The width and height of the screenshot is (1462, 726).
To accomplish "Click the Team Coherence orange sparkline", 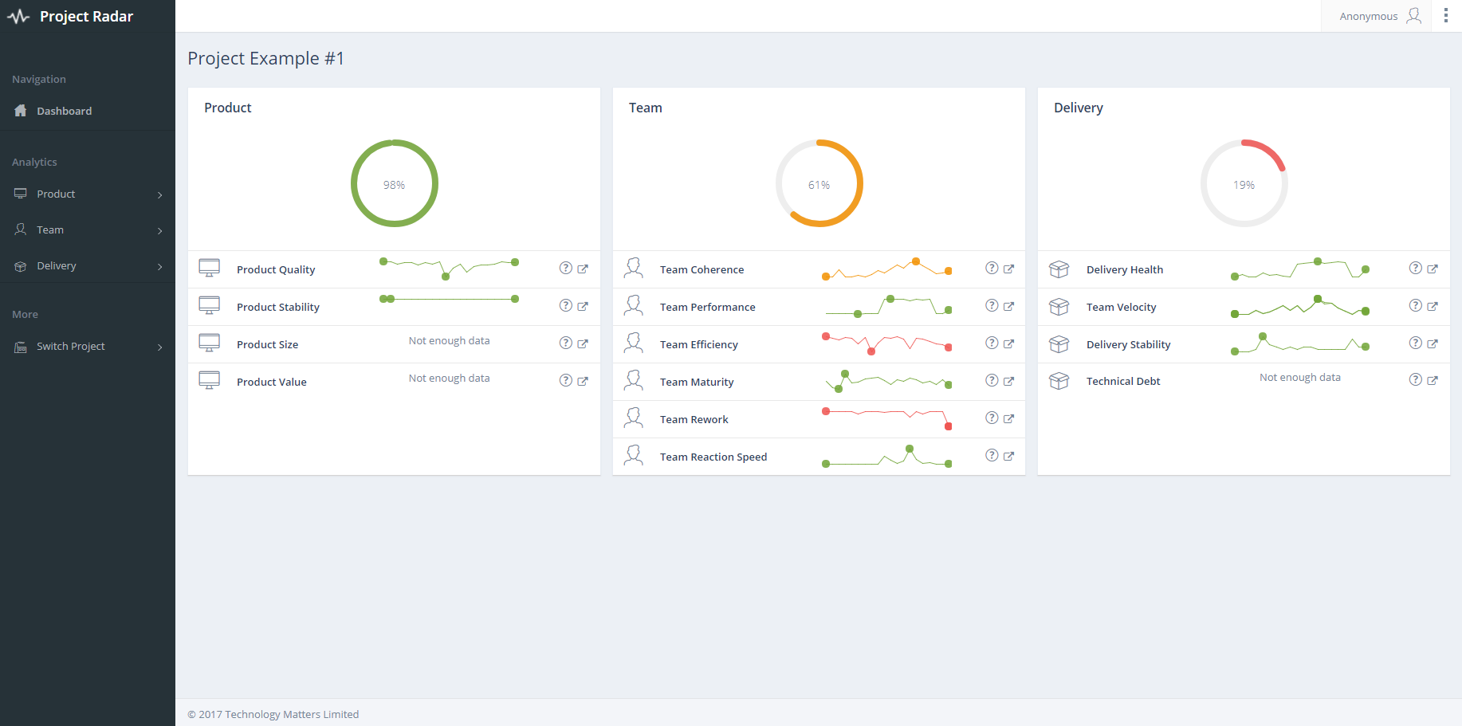I will pos(887,269).
